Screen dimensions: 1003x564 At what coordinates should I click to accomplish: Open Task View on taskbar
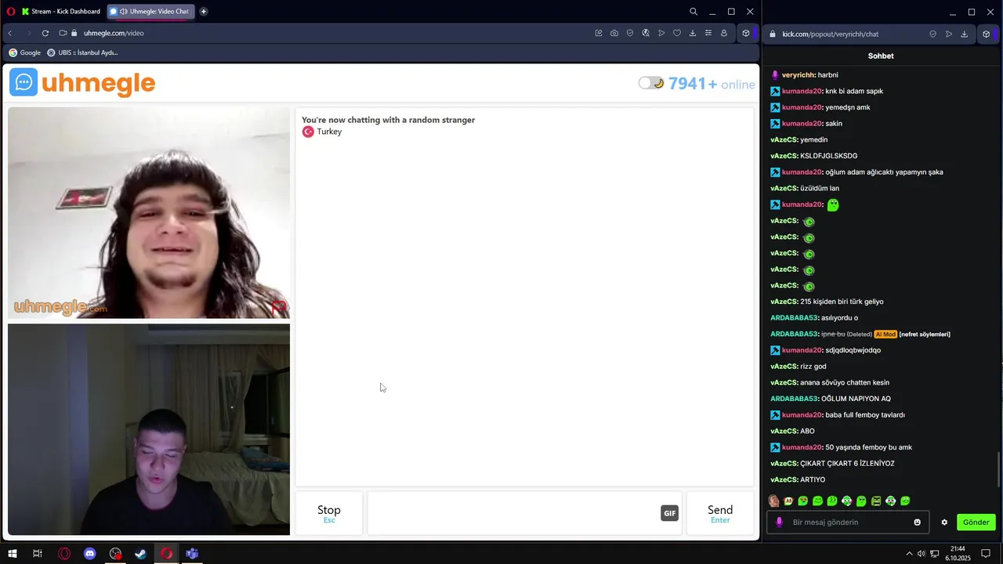(x=37, y=554)
